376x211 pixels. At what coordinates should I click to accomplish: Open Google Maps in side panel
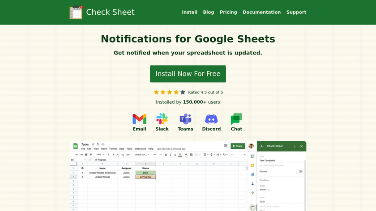tap(252, 193)
